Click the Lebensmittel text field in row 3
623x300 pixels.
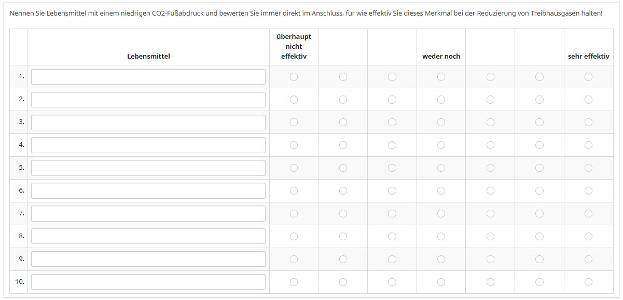(148, 122)
